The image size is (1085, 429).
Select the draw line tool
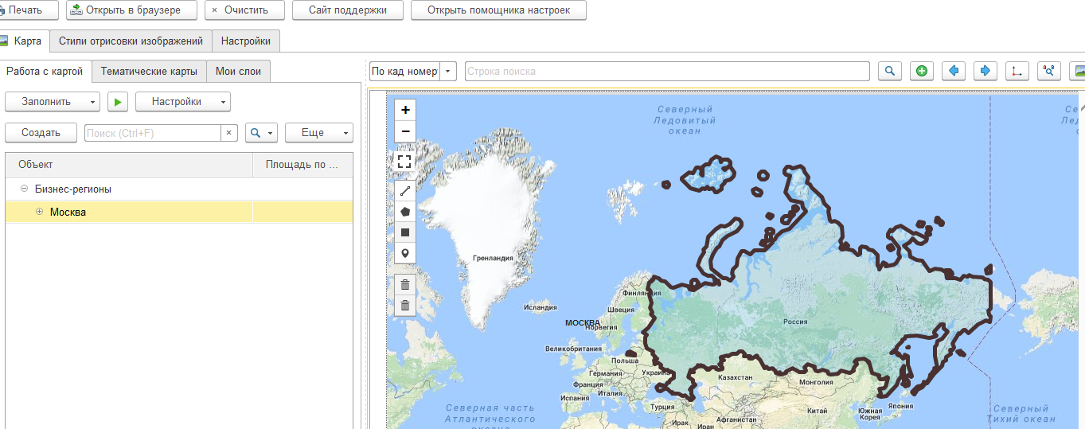tap(405, 191)
